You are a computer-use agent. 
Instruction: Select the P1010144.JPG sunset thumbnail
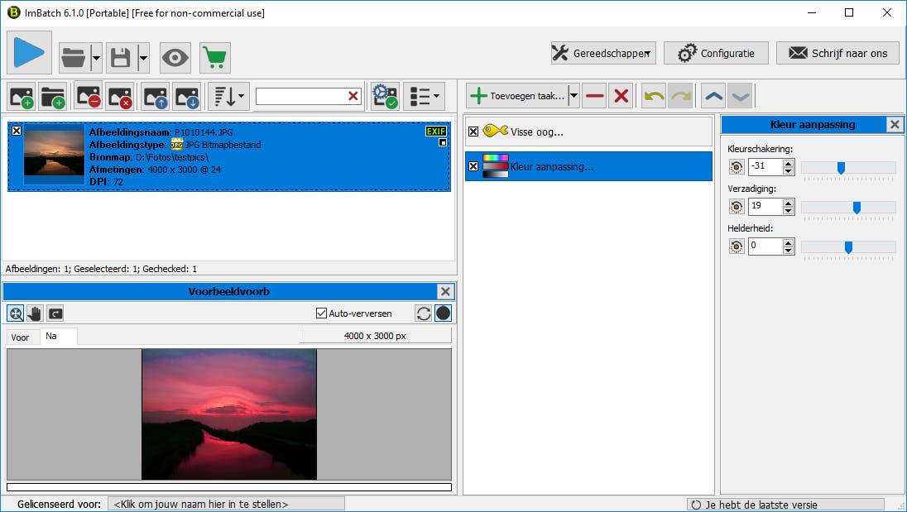54,153
